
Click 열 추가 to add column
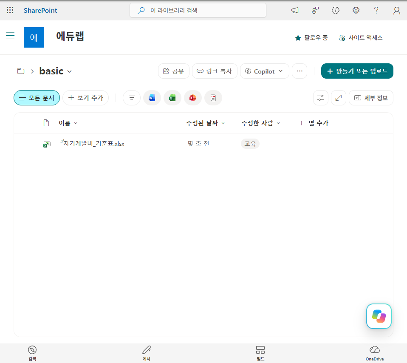(314, 123)
